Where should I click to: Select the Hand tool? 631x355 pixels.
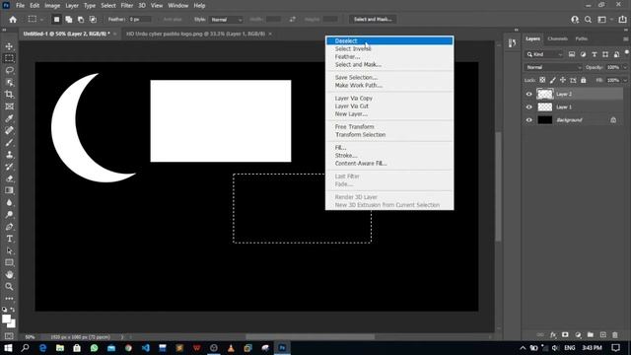pyautogui.click(x=9, y=274)
